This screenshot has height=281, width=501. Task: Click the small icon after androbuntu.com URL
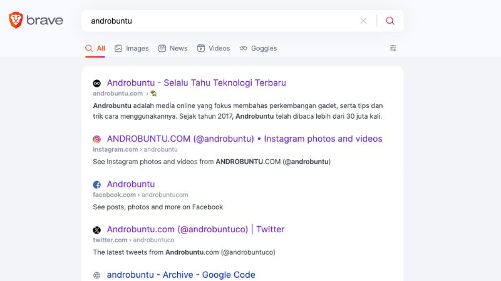coord(153,94)
